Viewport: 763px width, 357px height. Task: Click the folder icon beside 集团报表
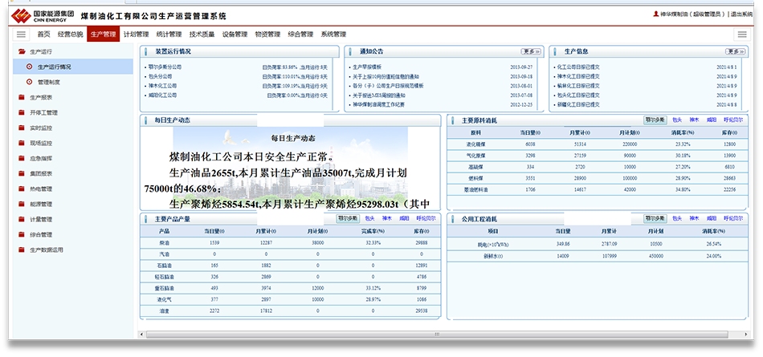[x=21, y=173]
